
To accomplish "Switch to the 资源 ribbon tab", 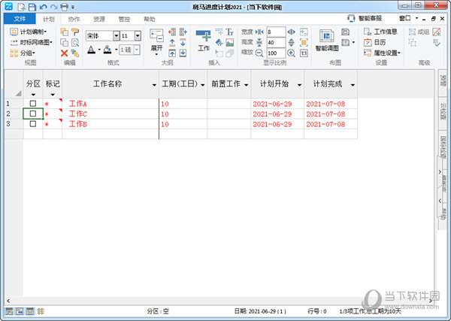I will pos(98,18).
